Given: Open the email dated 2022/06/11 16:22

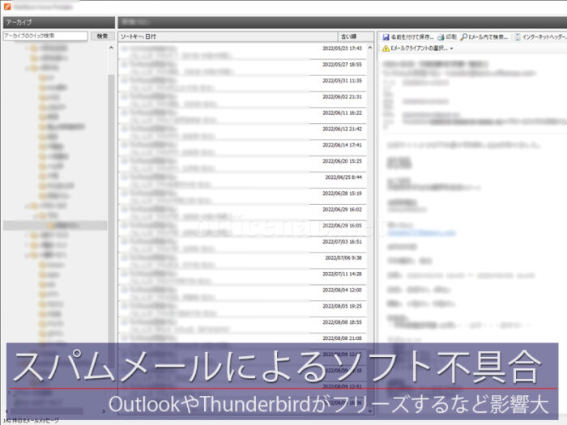Looking at the screenshot, I should [x=242, y=116].
